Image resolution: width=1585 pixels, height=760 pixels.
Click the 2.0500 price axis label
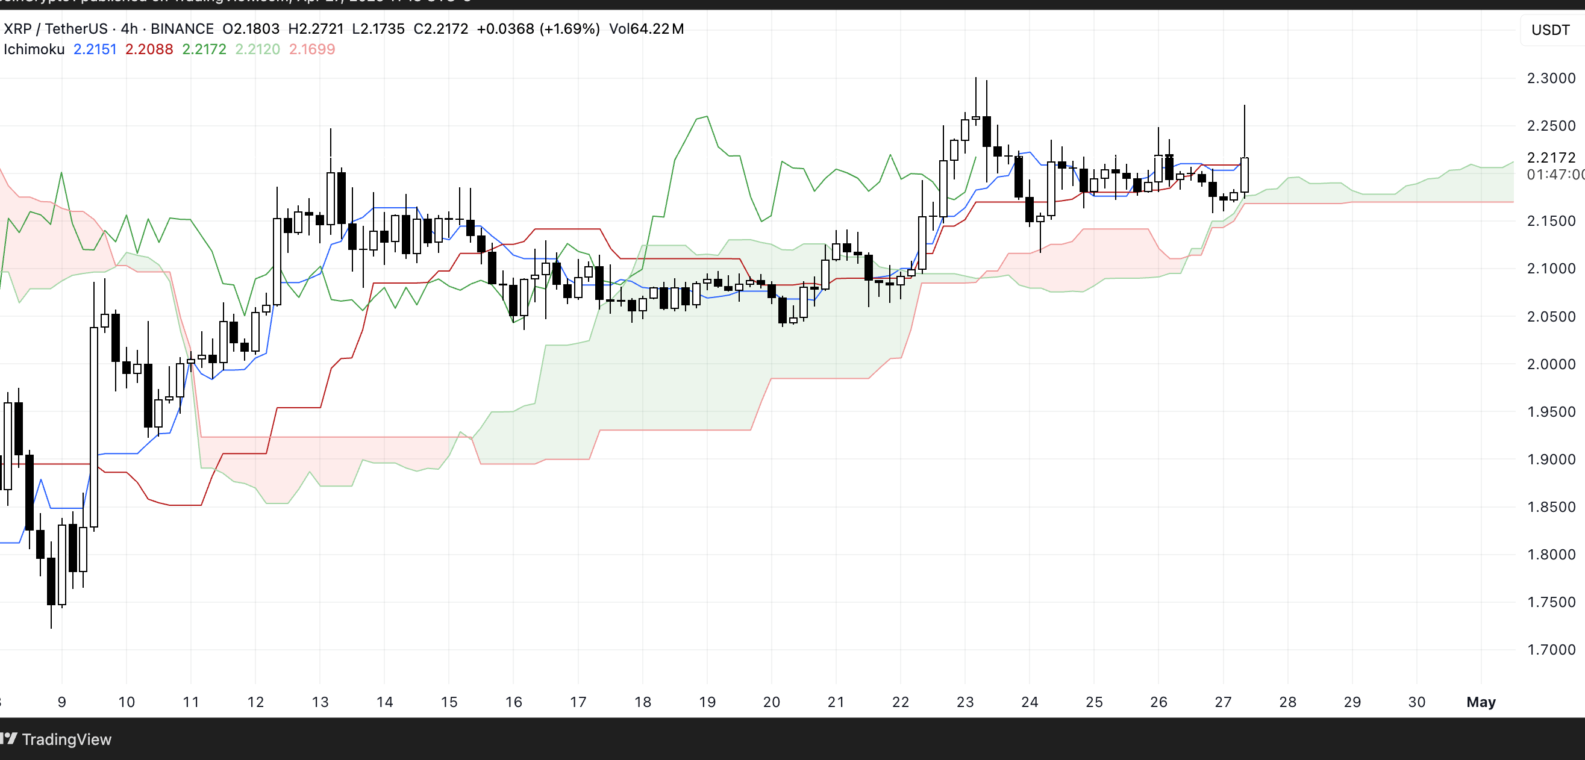[1551, 316]
